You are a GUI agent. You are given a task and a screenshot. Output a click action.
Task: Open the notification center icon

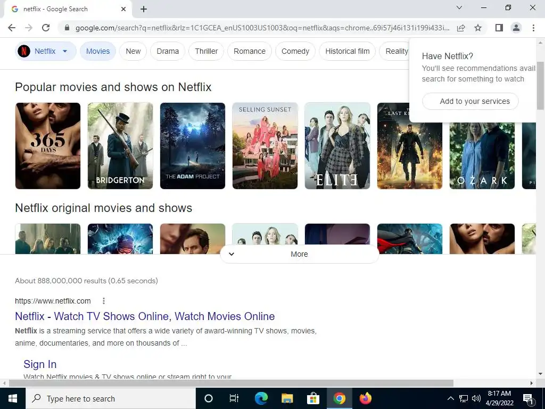pos(528,398)
